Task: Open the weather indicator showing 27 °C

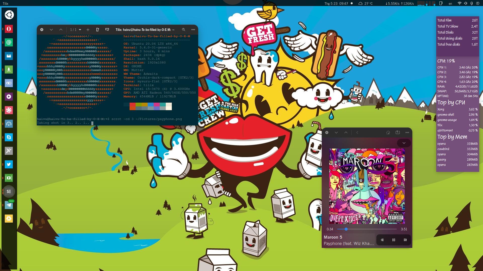Action: (x=365, y=4)
